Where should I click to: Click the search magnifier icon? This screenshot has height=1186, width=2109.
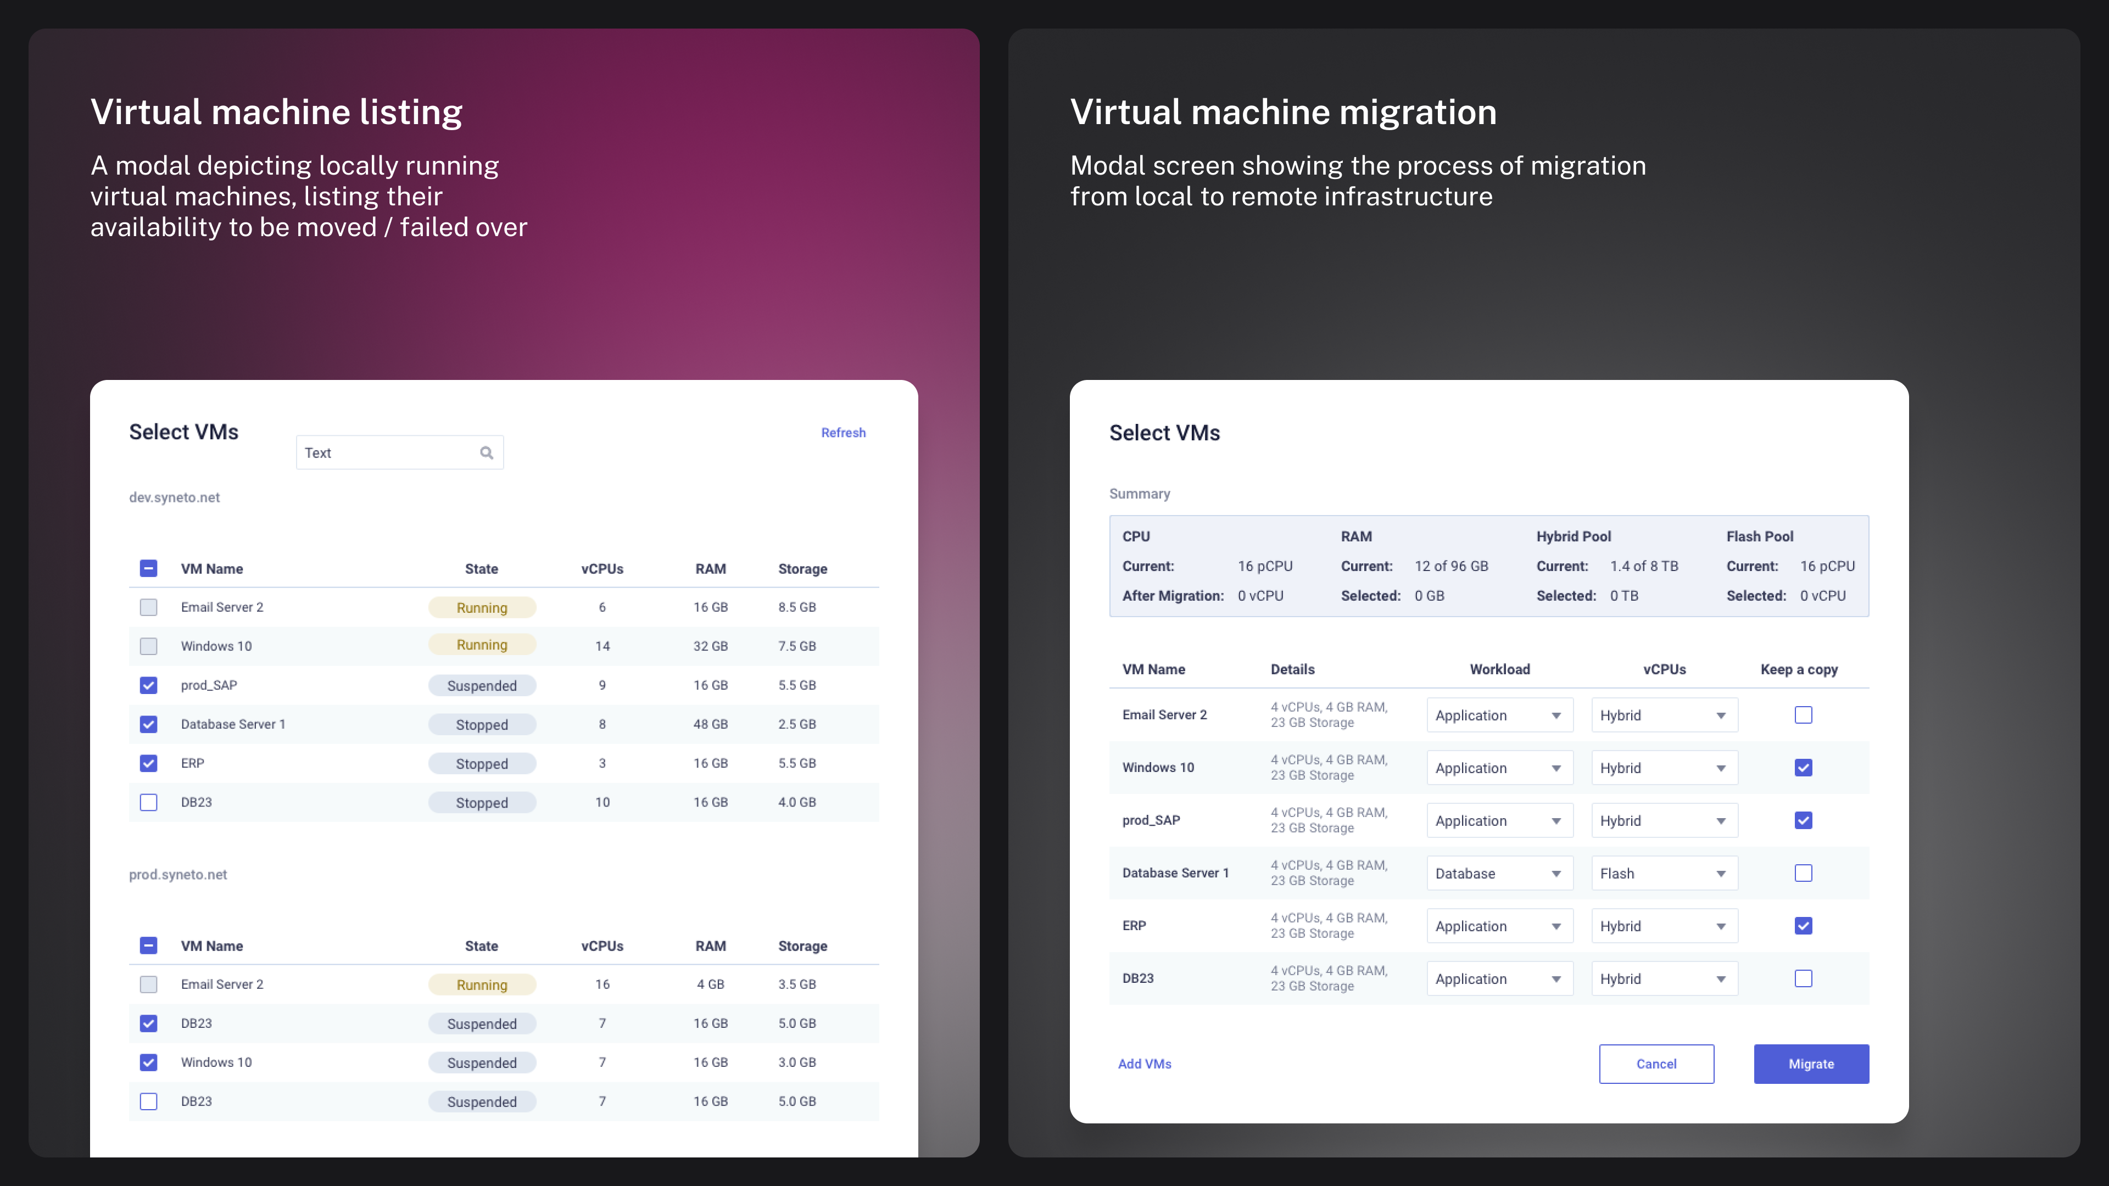click(486, 452)
